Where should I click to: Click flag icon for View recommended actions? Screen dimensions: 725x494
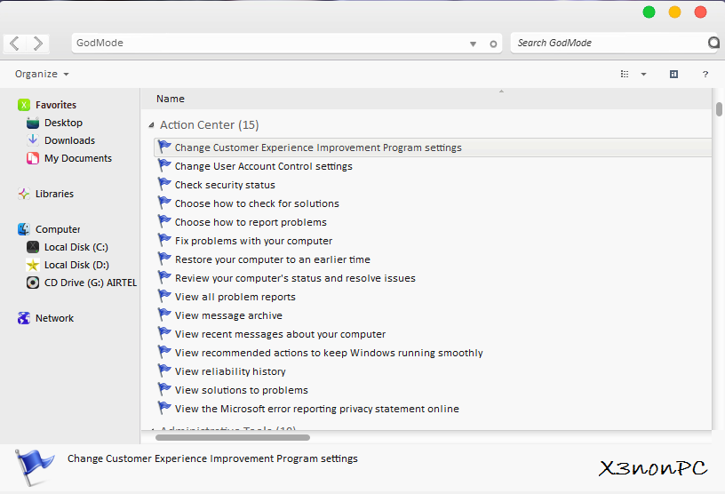pos(164,352)
